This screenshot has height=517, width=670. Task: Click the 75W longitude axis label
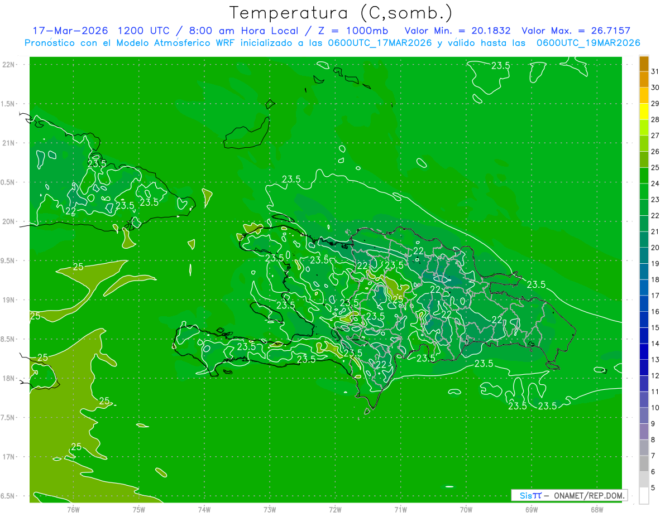[x=139, y=509]
